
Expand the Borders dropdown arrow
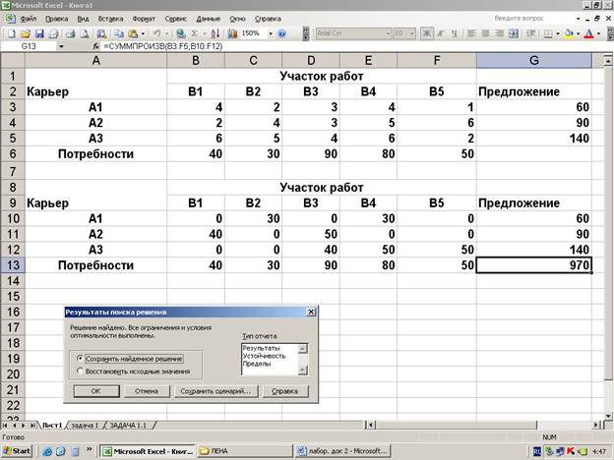(x=558, y=34)
